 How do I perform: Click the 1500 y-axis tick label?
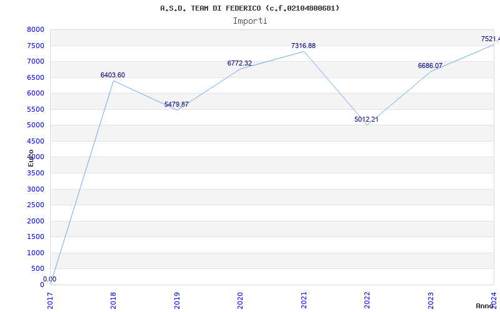pos(36,237)
